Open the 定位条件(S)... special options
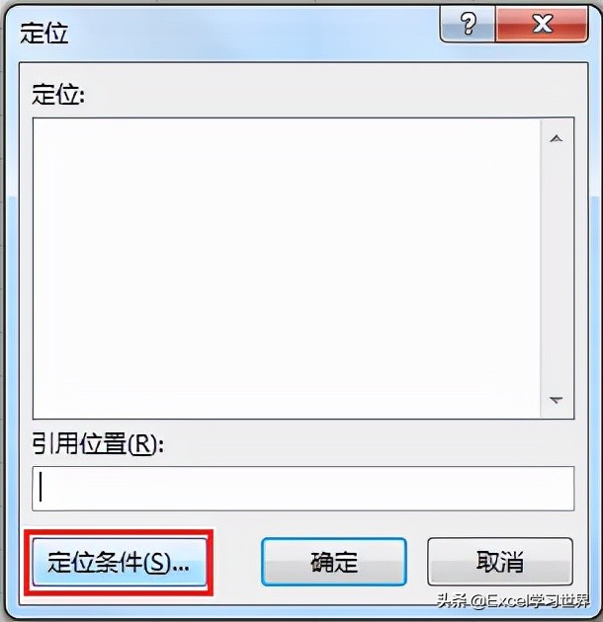 pos(120,562)
